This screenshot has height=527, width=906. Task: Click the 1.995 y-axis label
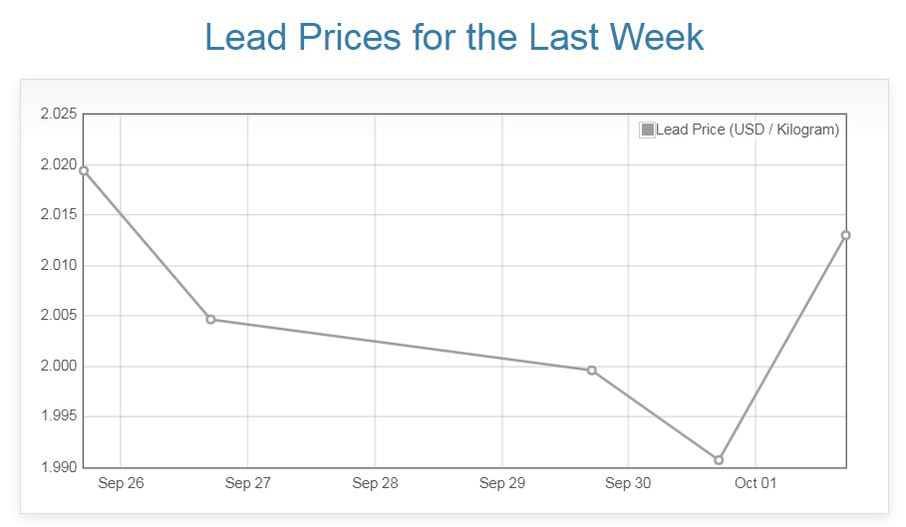tap(58, 416)
